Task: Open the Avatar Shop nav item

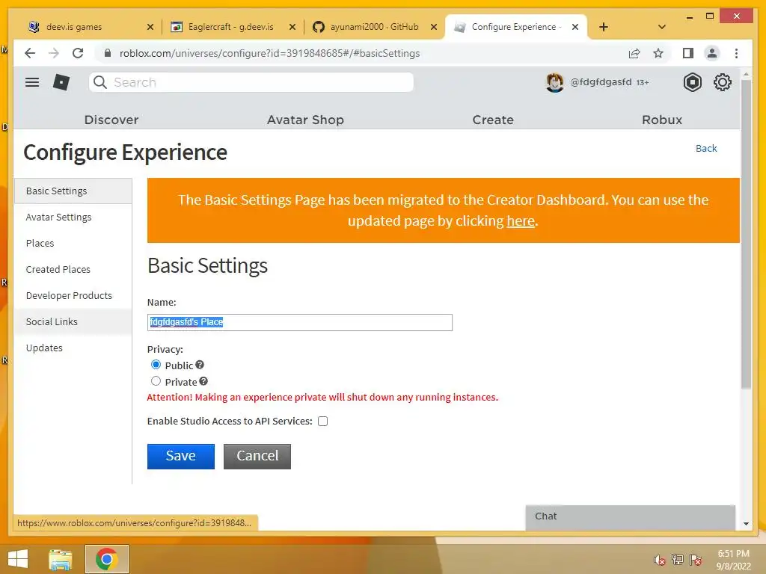Action: (305, 120)
